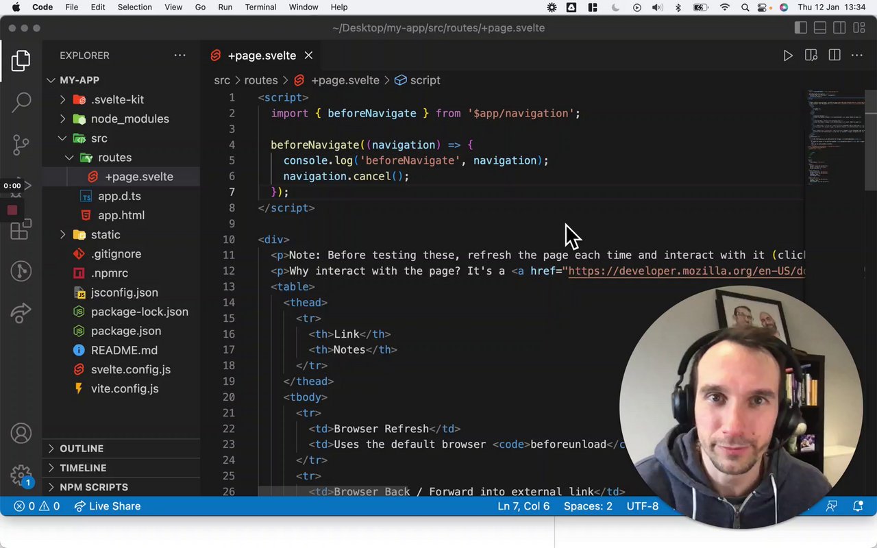Open Explorer Views and More Actions ellipsis
Image resolution: width=877 pixels, height=548 pixels.
tap(180, 55)
